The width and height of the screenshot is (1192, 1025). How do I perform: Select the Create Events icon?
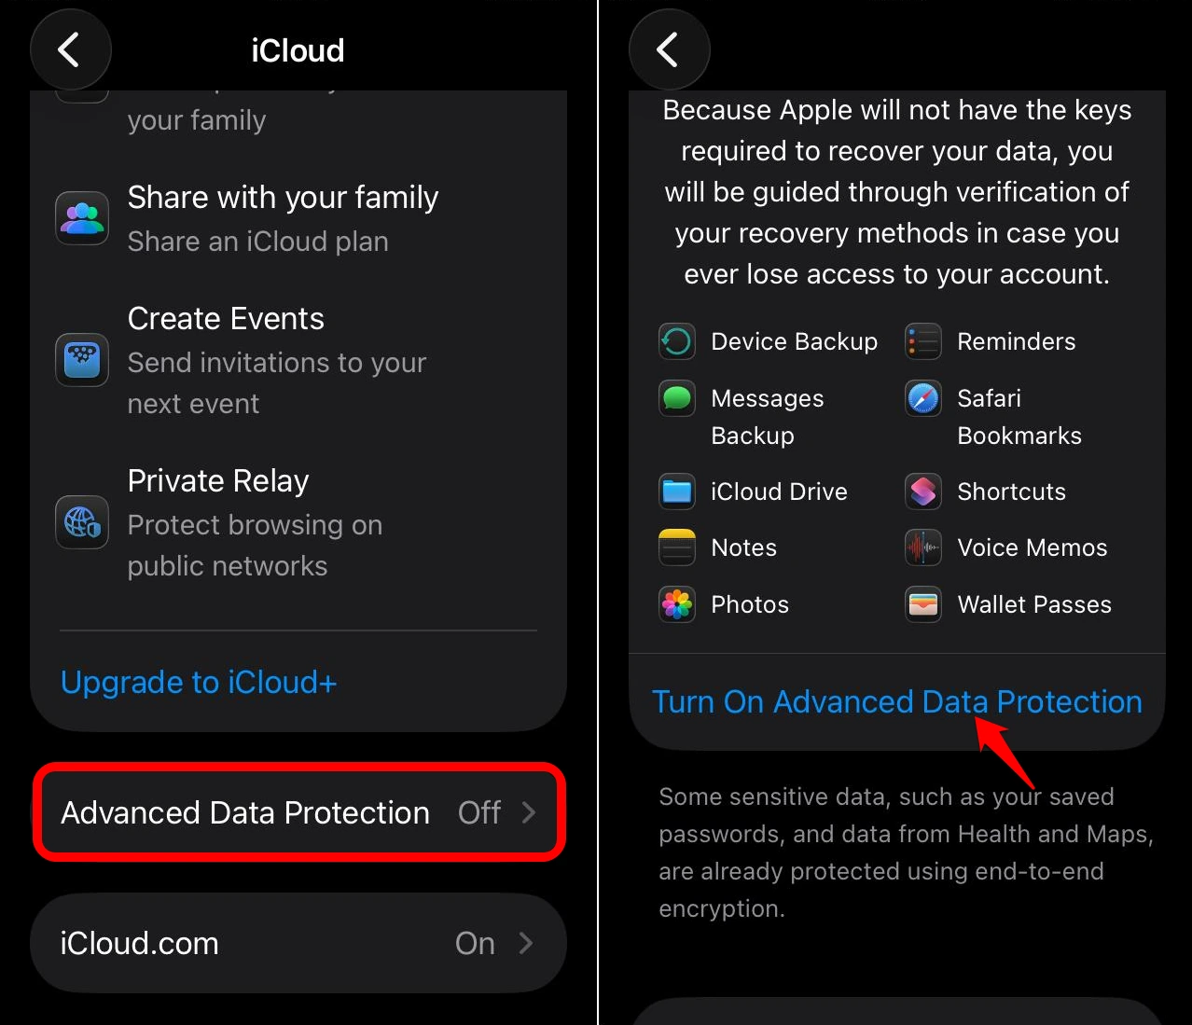tap(81, 361)
